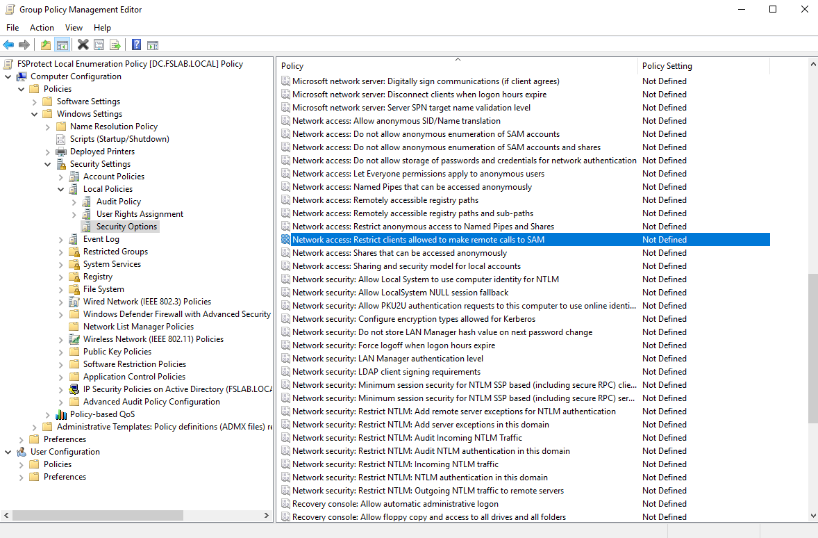Image resolution: width=818 pixels, height=538 pixels.
Task: Open the View menu
Action: point(74,28)
